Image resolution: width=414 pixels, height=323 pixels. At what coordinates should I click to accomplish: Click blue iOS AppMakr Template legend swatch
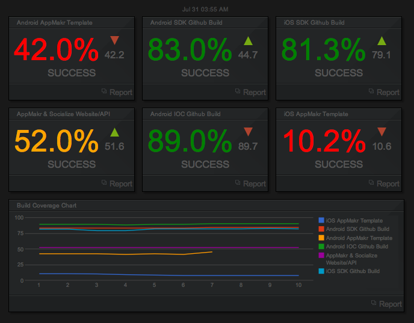point(321,221)
